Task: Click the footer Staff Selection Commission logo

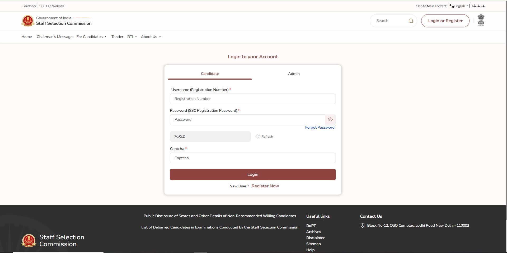Action: click(x=29, y=240)
